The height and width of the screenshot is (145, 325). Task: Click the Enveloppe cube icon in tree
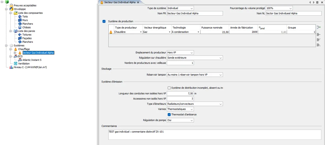[x=11, y=9]
